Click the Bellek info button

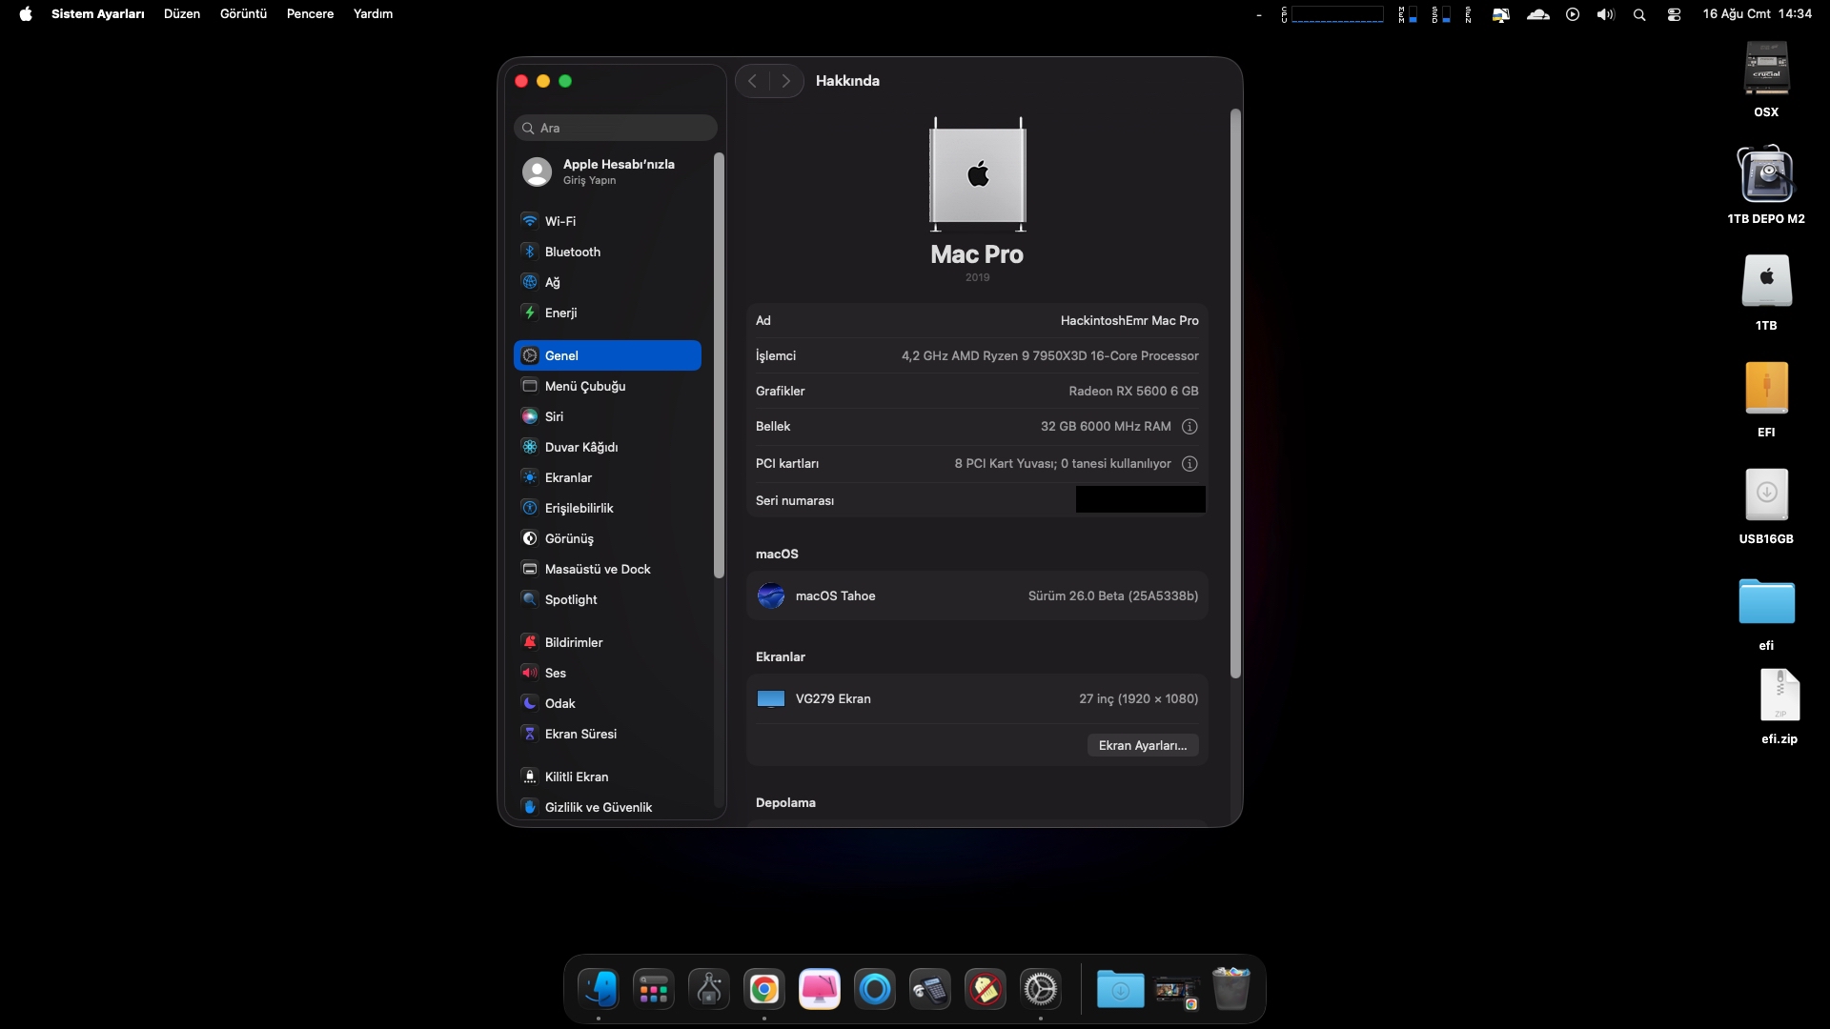pyautogui.click(x=1189, y=427)
